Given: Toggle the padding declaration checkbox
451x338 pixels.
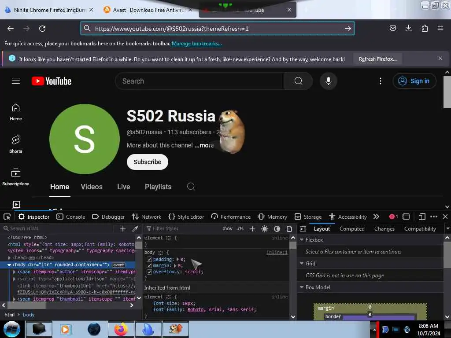Looking at the screenshot, I should (x=149, y=259).
